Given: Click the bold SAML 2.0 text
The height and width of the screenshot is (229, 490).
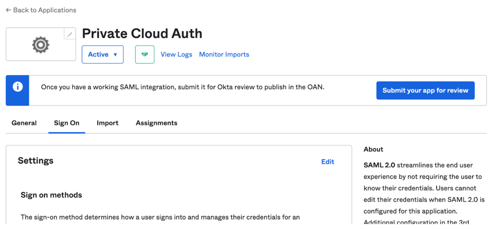Looking at the screenshot, I should (379, 165).
